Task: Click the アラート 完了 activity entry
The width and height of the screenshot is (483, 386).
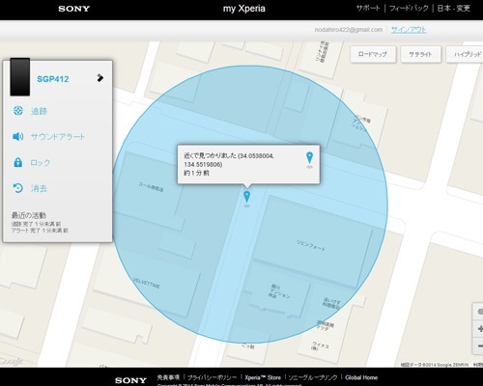Action: tap(40, 231)
